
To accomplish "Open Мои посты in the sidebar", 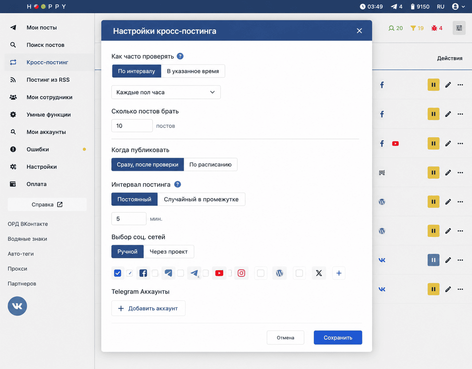I will [x=49, y=28].
